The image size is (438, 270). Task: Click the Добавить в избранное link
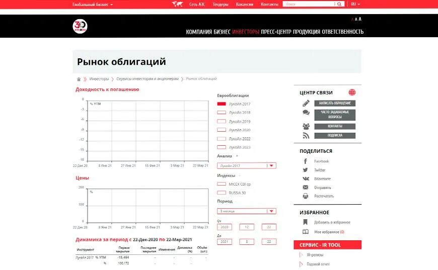pyautogui.click(x=332, y=222)
